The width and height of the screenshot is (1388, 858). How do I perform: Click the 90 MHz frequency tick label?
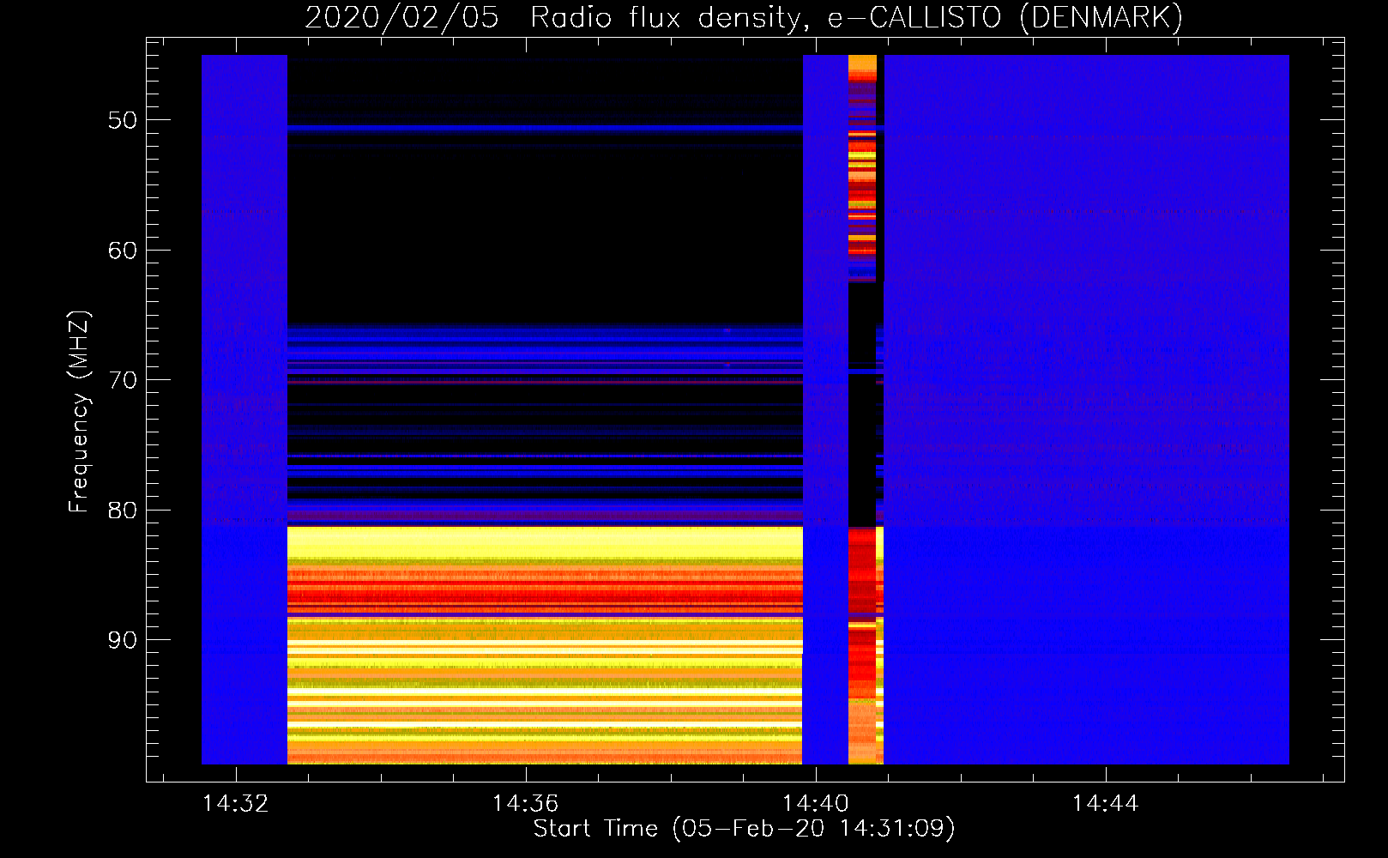(x=123, y=640)
